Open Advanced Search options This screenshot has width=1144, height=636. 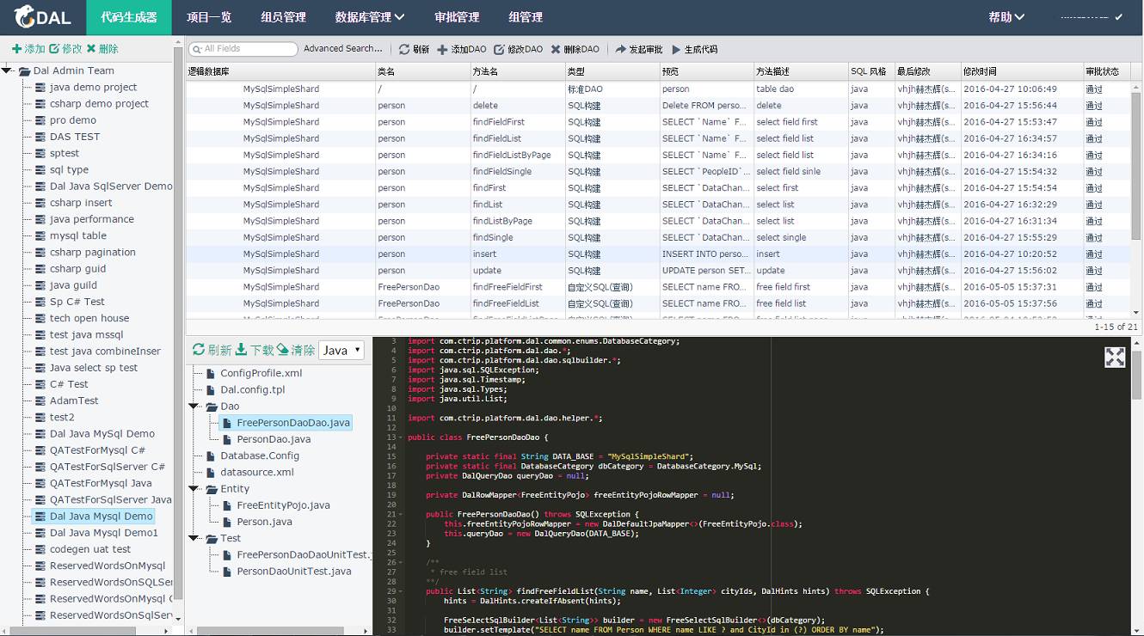(x=342, y=49)
